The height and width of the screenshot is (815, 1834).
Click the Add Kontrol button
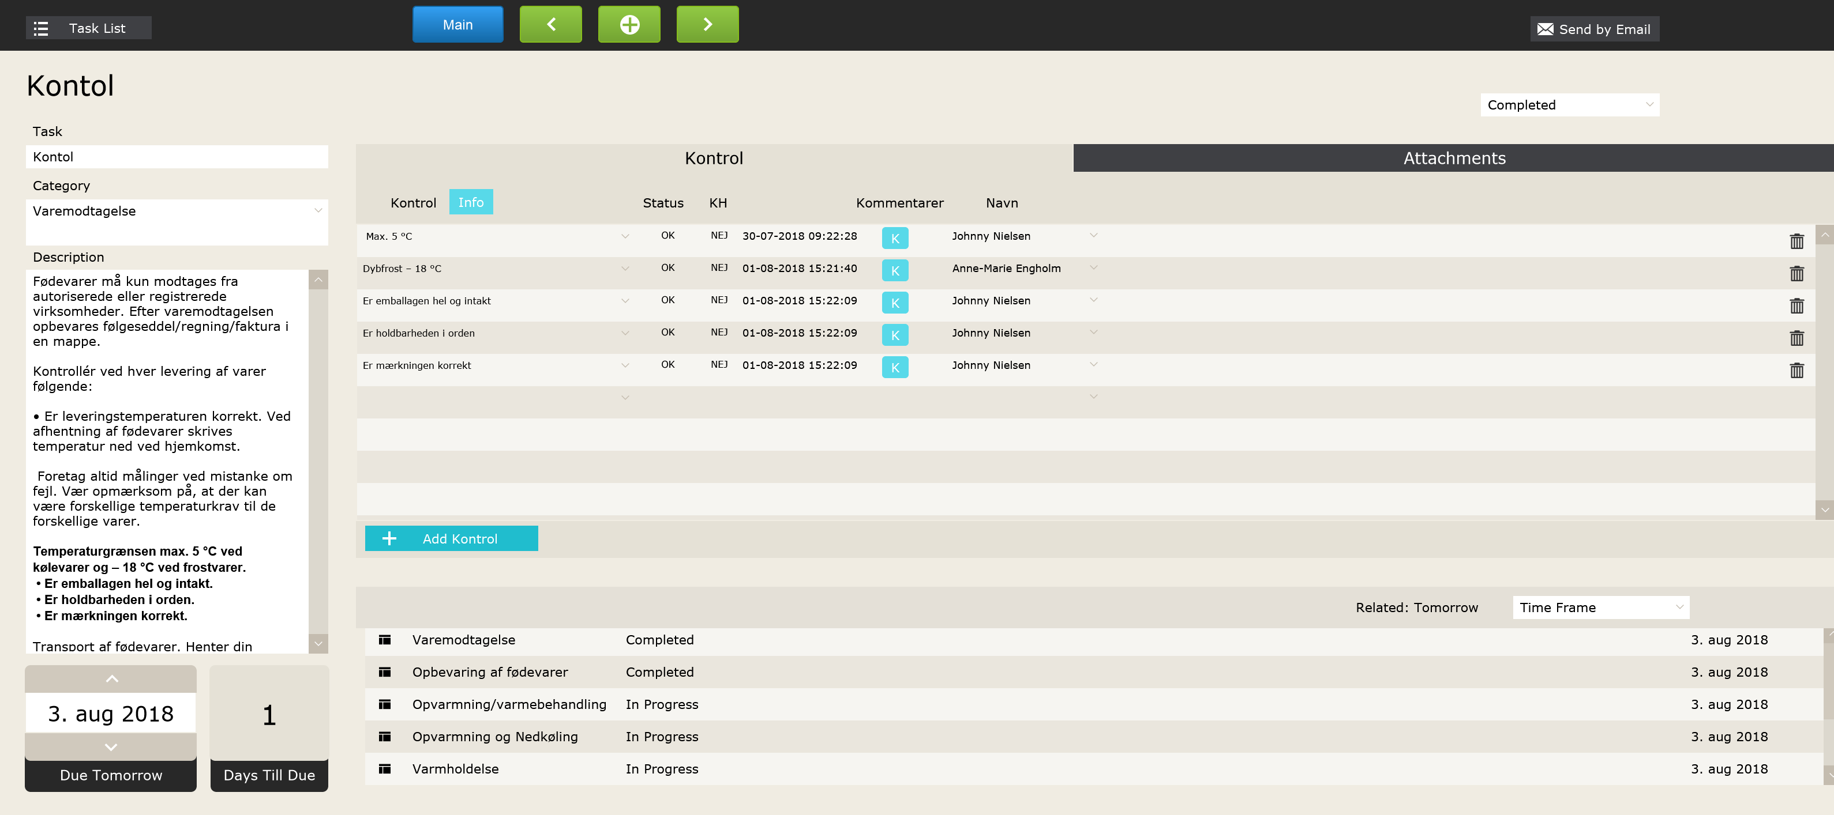451,538
